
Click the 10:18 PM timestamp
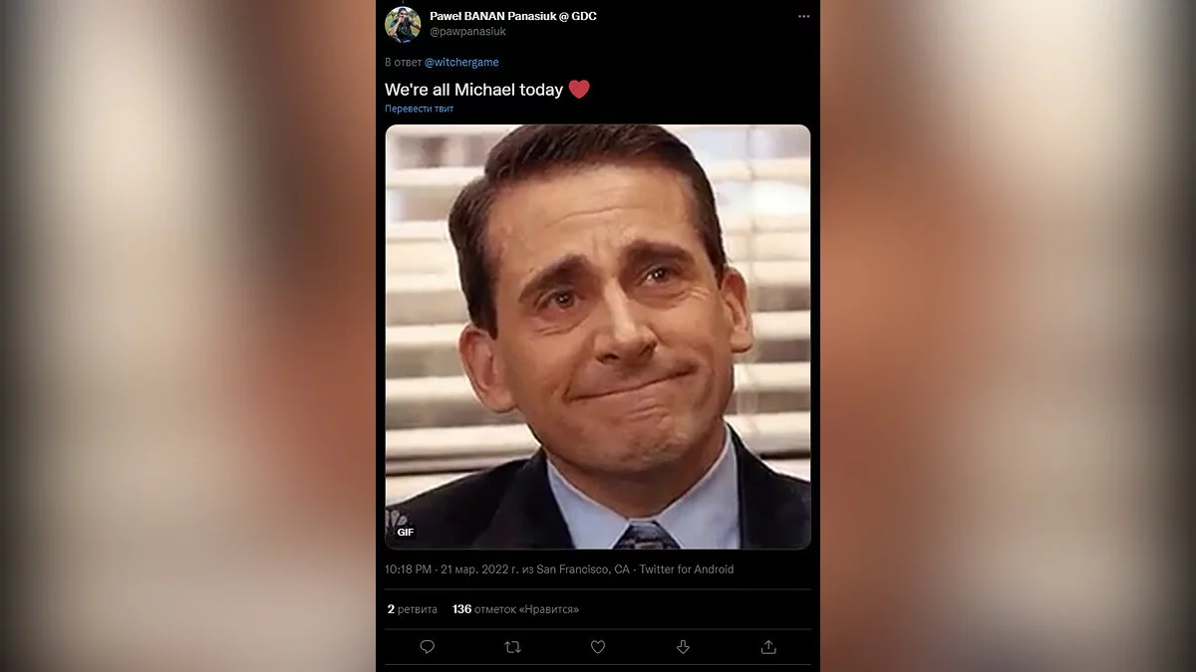coord(408,569)
